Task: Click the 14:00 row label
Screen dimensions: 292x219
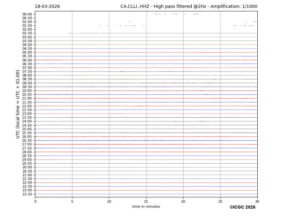Action: [x=27, y=121]
